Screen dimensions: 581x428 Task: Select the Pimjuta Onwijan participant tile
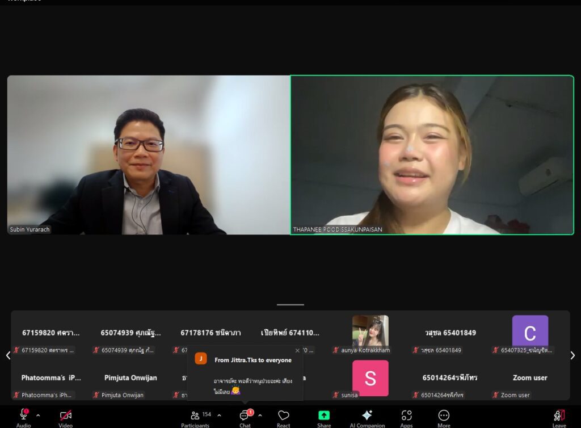click(x=130, y=379)
